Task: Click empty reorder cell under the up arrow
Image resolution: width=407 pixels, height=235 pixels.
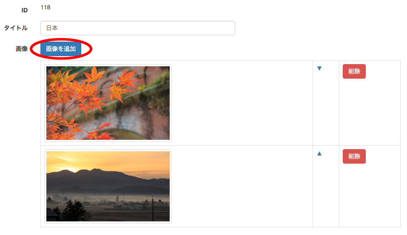Action: 326,192
